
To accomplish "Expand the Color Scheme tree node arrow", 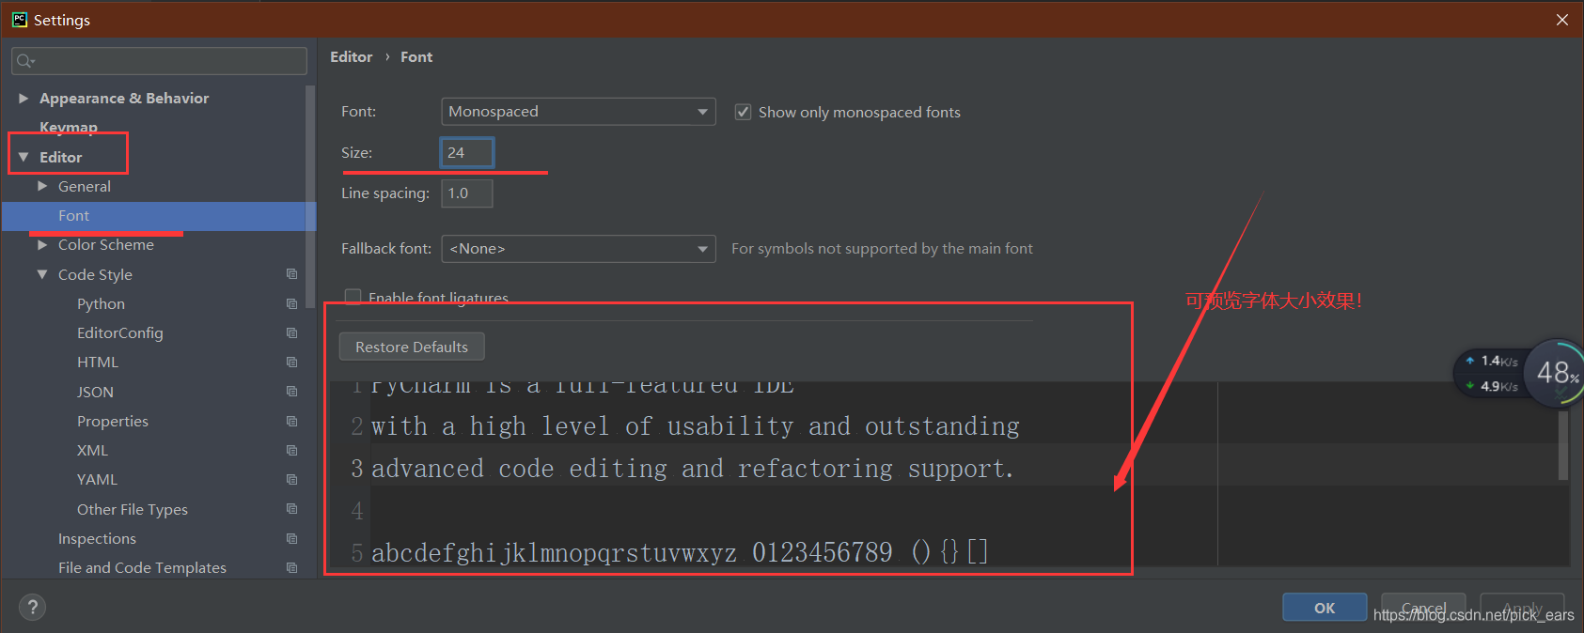I will pos(42,244).
